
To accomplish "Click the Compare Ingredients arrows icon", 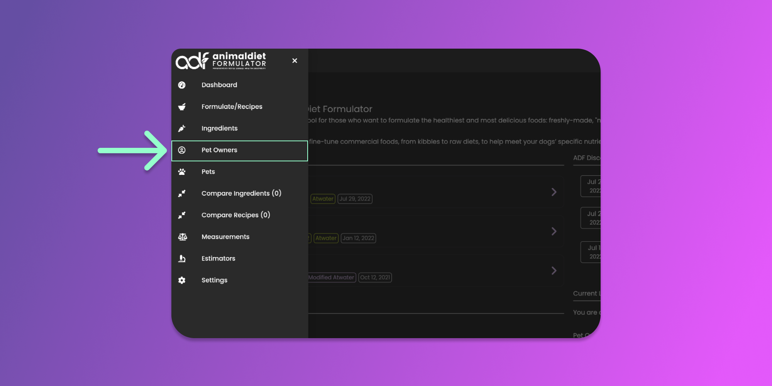I will coord(182,193).
